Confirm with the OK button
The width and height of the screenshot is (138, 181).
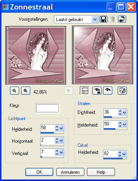[x=39, y=172]
